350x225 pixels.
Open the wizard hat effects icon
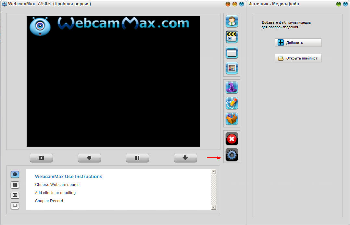(x=232, y=87)
